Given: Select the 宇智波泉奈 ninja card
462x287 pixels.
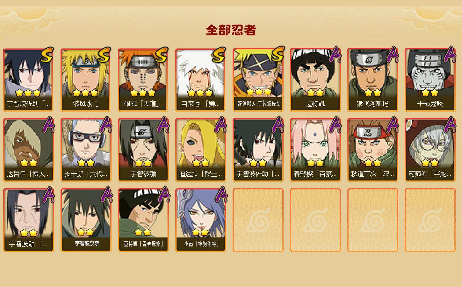Looking at the screenshot, I should pyautogui.click(x=86, y=220).
